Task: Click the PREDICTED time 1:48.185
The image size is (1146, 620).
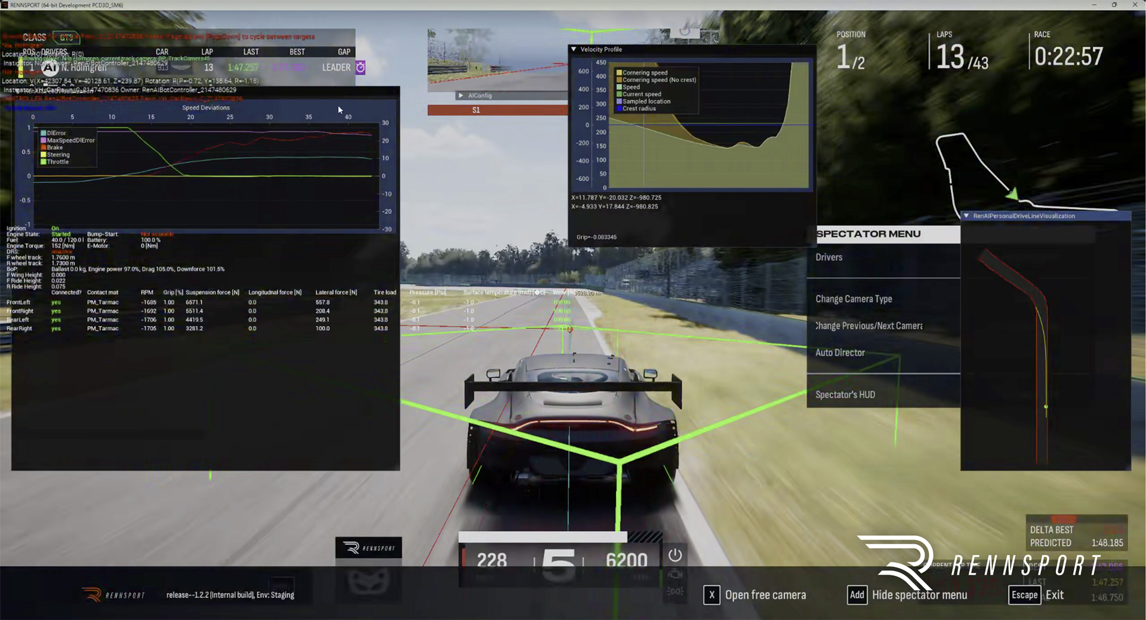Action: click(1107, 543)
